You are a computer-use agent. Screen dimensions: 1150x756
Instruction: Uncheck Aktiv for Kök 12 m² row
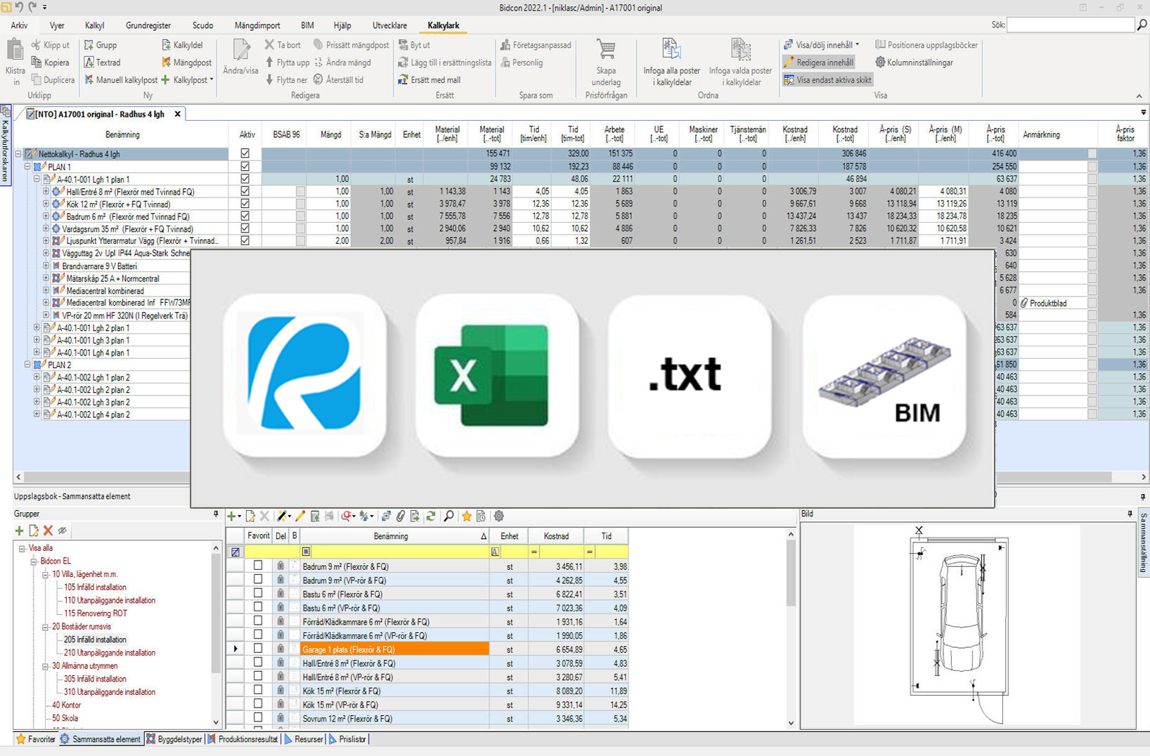pyautogui.click(x=245, y=204)
